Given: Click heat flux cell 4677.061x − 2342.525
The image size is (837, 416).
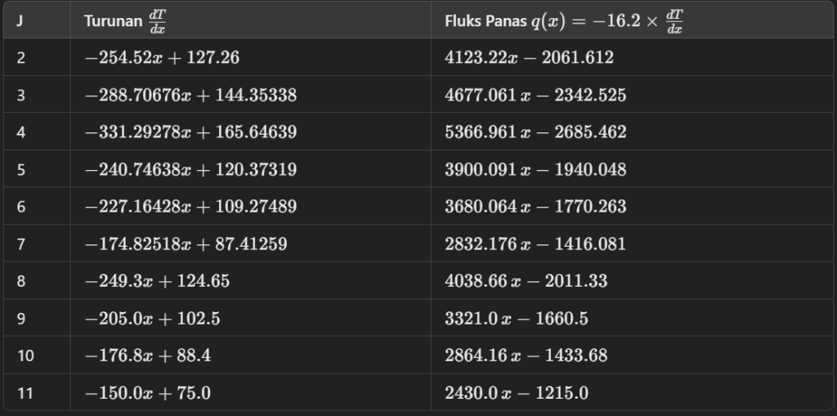Looking at the screenshot, I should click(535, 96).
